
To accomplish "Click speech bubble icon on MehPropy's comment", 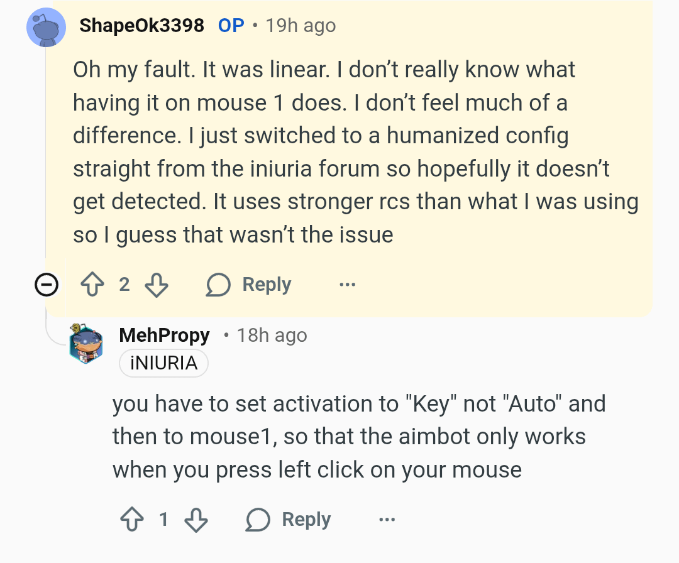I will coord(258,520).
